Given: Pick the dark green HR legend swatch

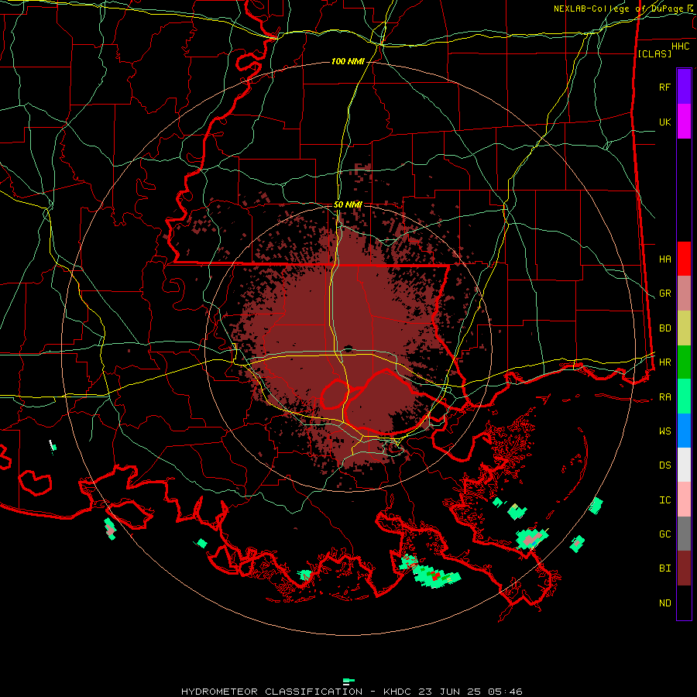Looking at the screenshot, I should [x=684, y=362].
